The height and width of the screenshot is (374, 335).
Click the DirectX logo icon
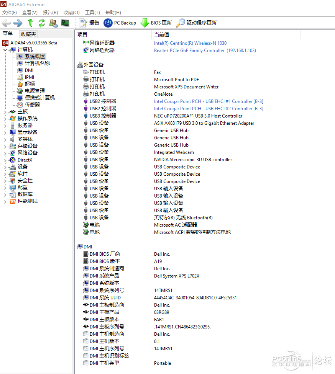point(13,160)
